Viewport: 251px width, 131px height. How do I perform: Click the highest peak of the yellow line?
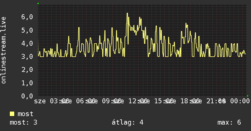[x=127, y=13]
